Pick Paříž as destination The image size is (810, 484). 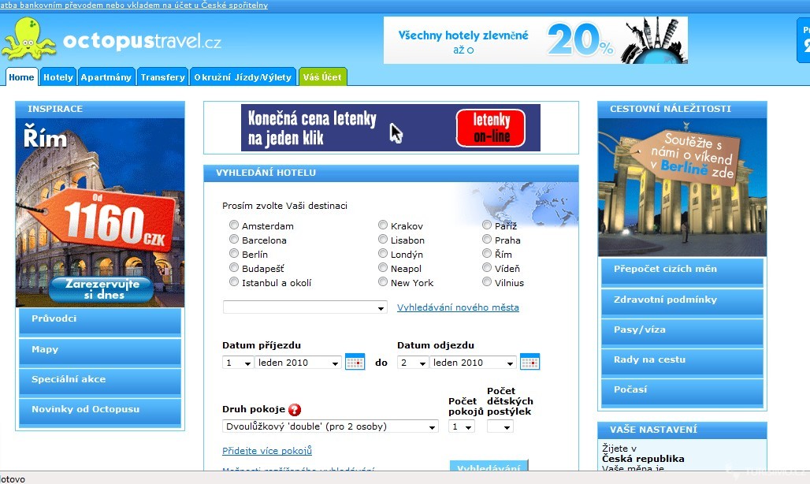coord(487,225)
